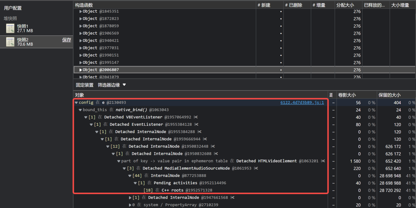
Task: Collapse the config in e @2130493 node
Action: pos(76,103)
